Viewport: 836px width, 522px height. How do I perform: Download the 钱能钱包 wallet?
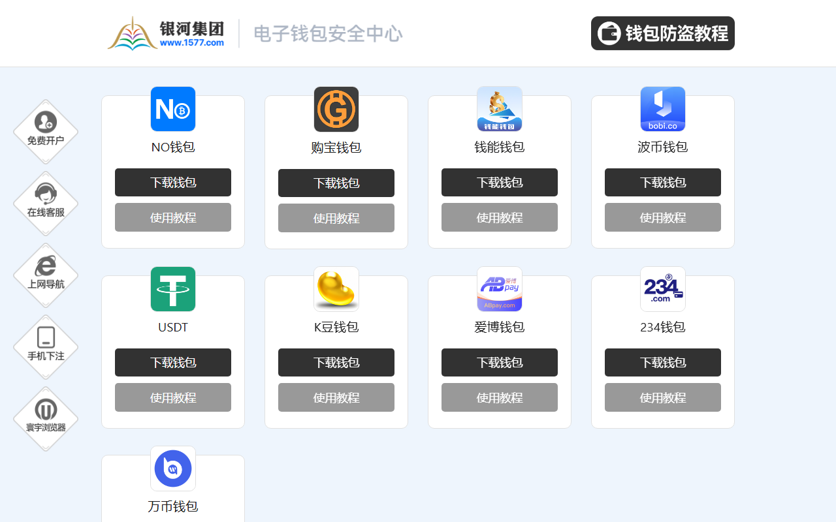coord(500,183)
